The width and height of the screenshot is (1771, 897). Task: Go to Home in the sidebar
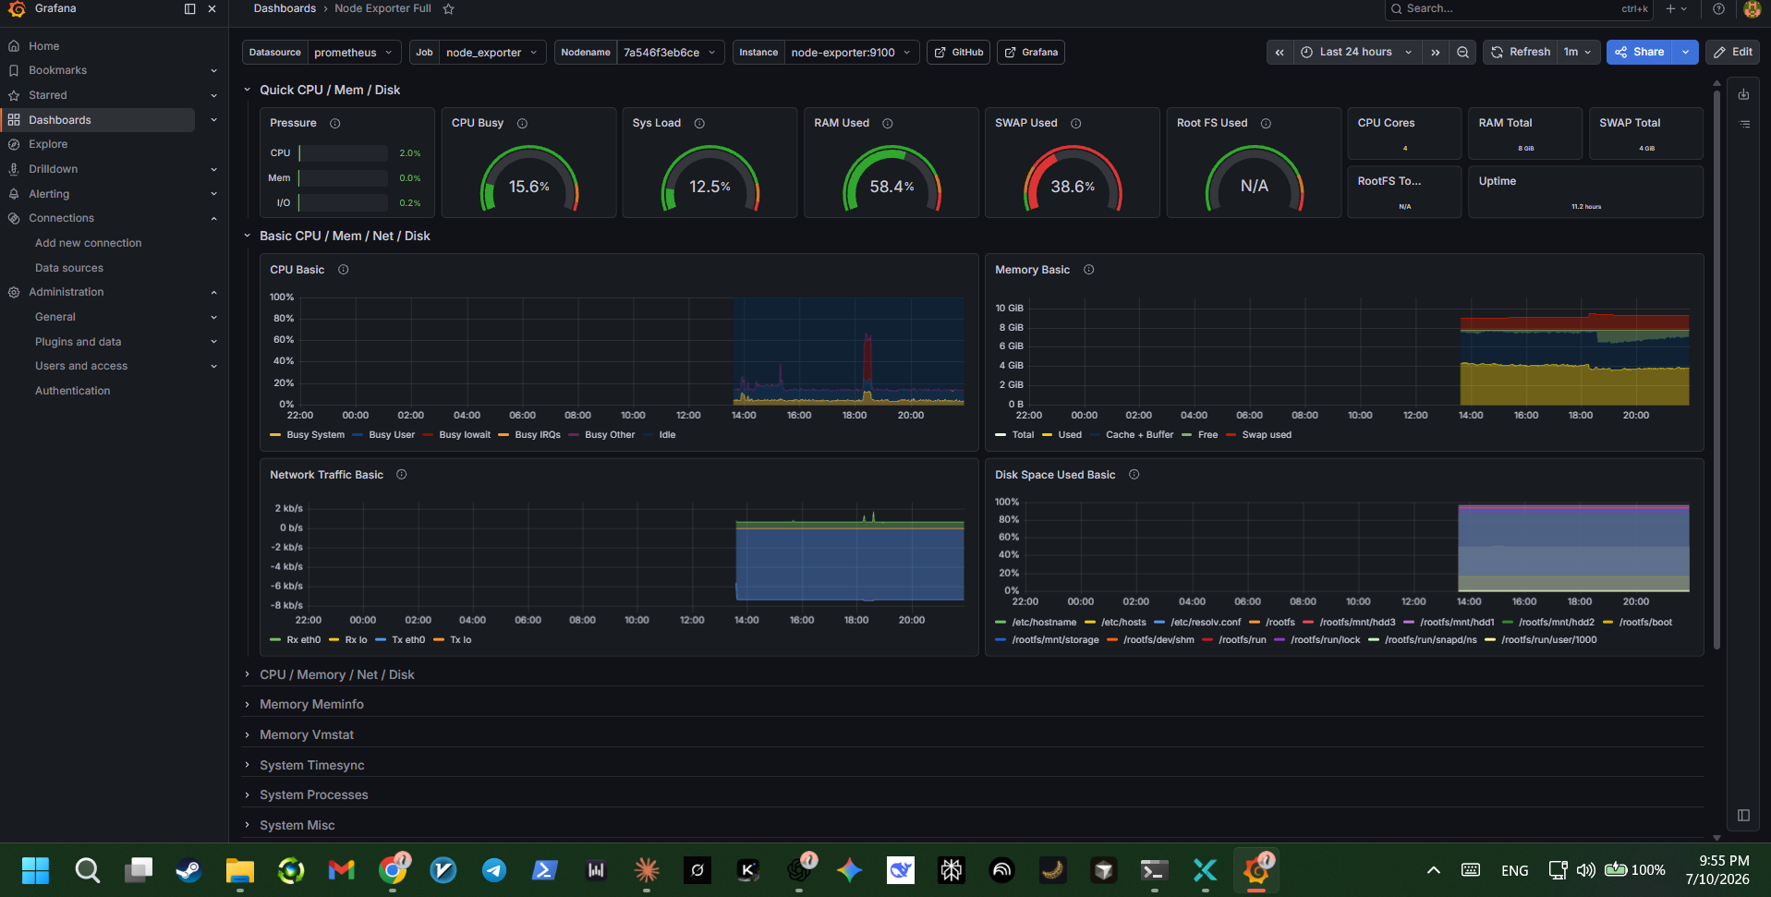[43, 46]
